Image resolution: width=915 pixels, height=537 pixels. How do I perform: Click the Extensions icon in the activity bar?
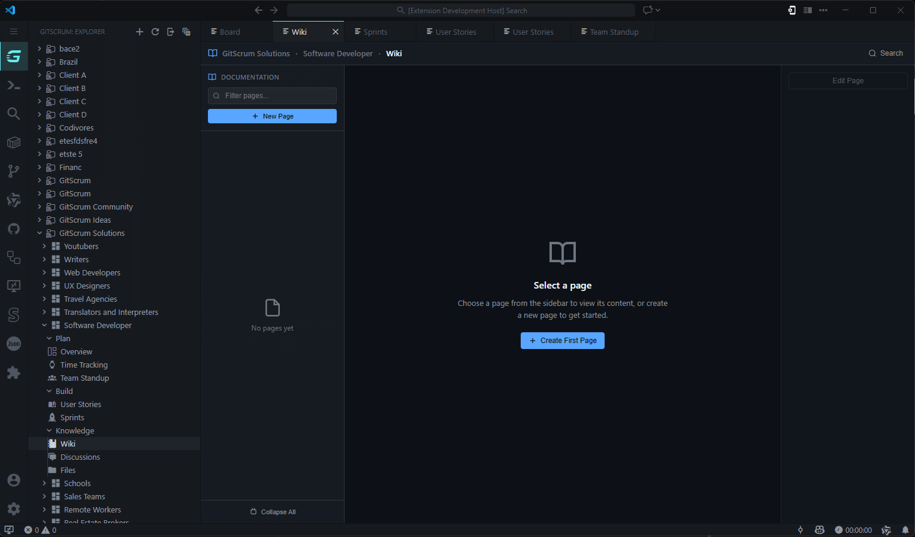pos(13,372)
